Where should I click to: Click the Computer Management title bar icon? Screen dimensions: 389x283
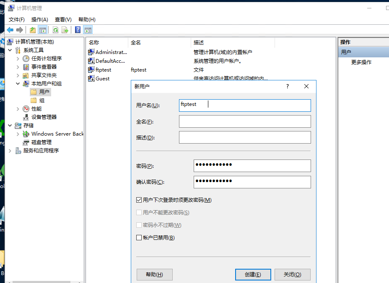(11, 8)
